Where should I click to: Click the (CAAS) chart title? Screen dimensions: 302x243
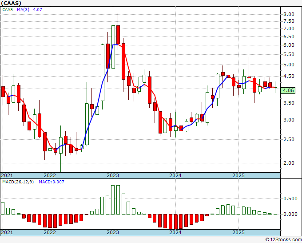[11, 3]
